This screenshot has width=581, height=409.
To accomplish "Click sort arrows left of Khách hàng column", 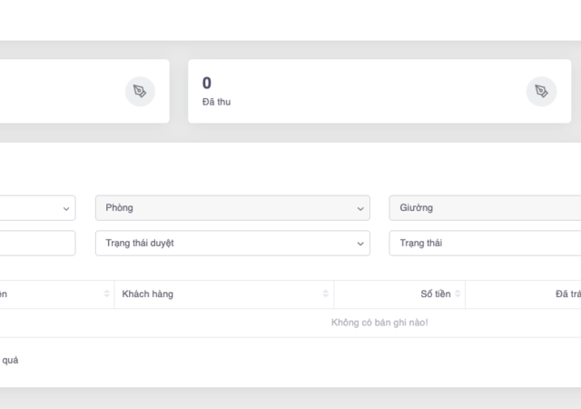I will tap(105, 294).
